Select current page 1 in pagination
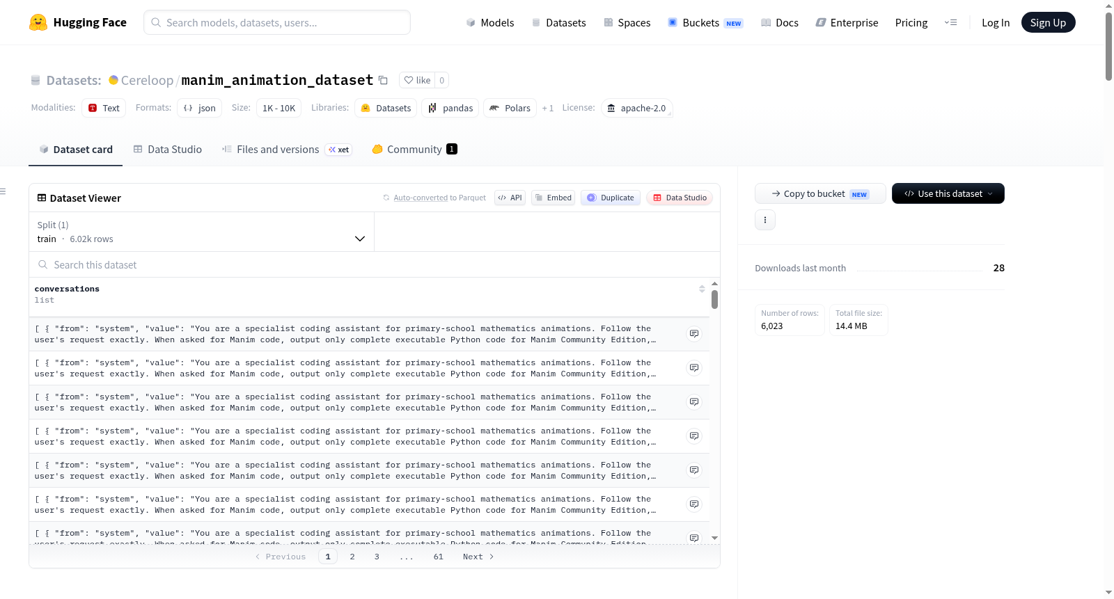The height and width of the screenshot is (599, 1114). (x=328, y=557)
